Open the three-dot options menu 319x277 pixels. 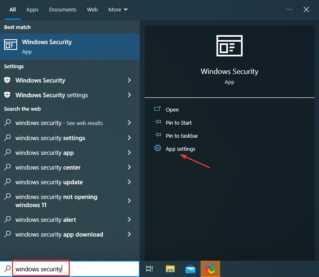(289, 9)
